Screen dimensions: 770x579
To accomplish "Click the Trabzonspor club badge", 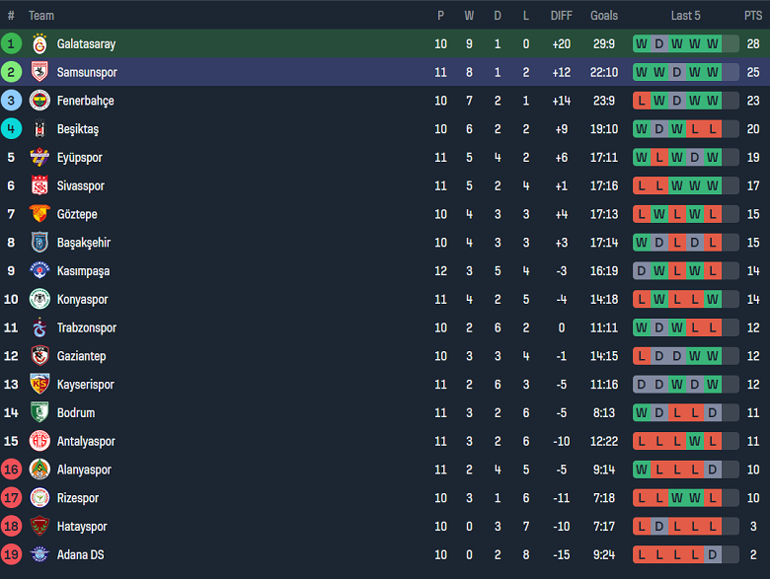I will 39,327.
